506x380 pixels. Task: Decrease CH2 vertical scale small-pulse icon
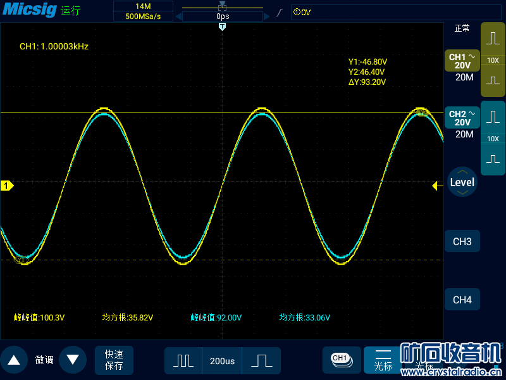tap(493, 159)
